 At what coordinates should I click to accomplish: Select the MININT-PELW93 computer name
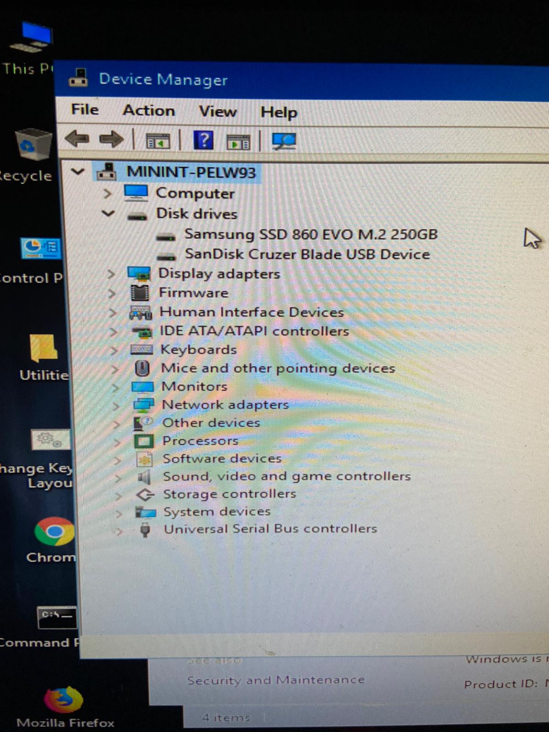pyautogui.click(x=191, y=172)
